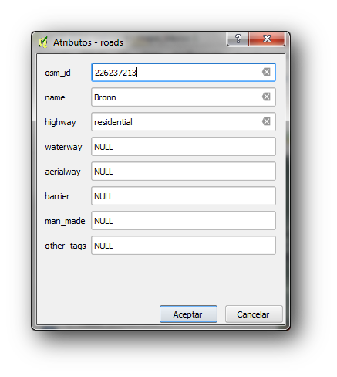Image resolution: width=337 pixels, height=377 pixels.
Task: Clear the name field with its X icon
Action: 266,97
